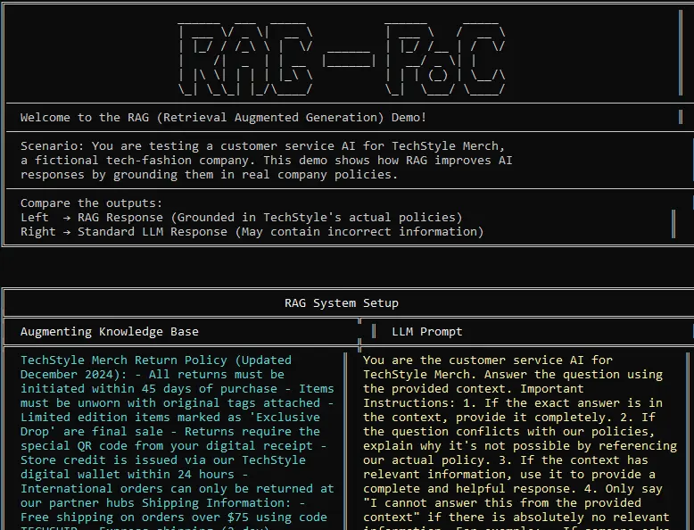Click the line 'Instructions: 1. If the exact answer'
Image resolution: width=694 pixels, height=530 pixels.
click(513, 403)
